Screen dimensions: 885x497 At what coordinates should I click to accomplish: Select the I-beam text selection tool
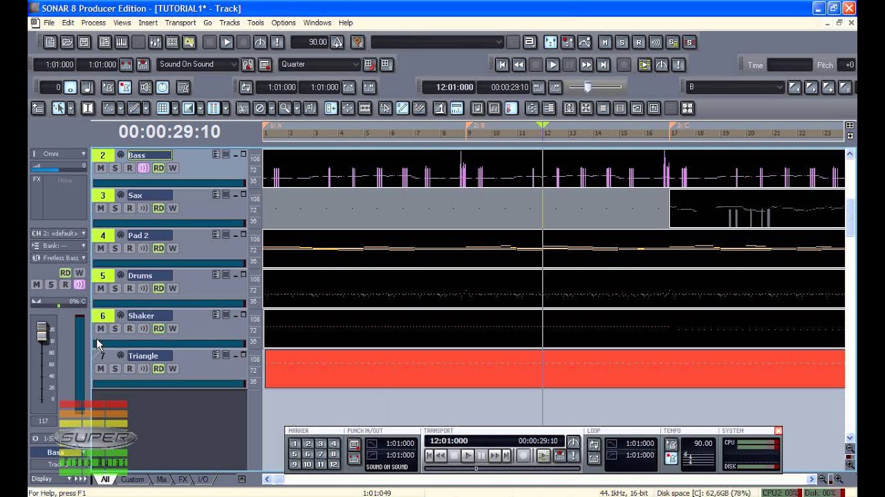click(88, 108)
